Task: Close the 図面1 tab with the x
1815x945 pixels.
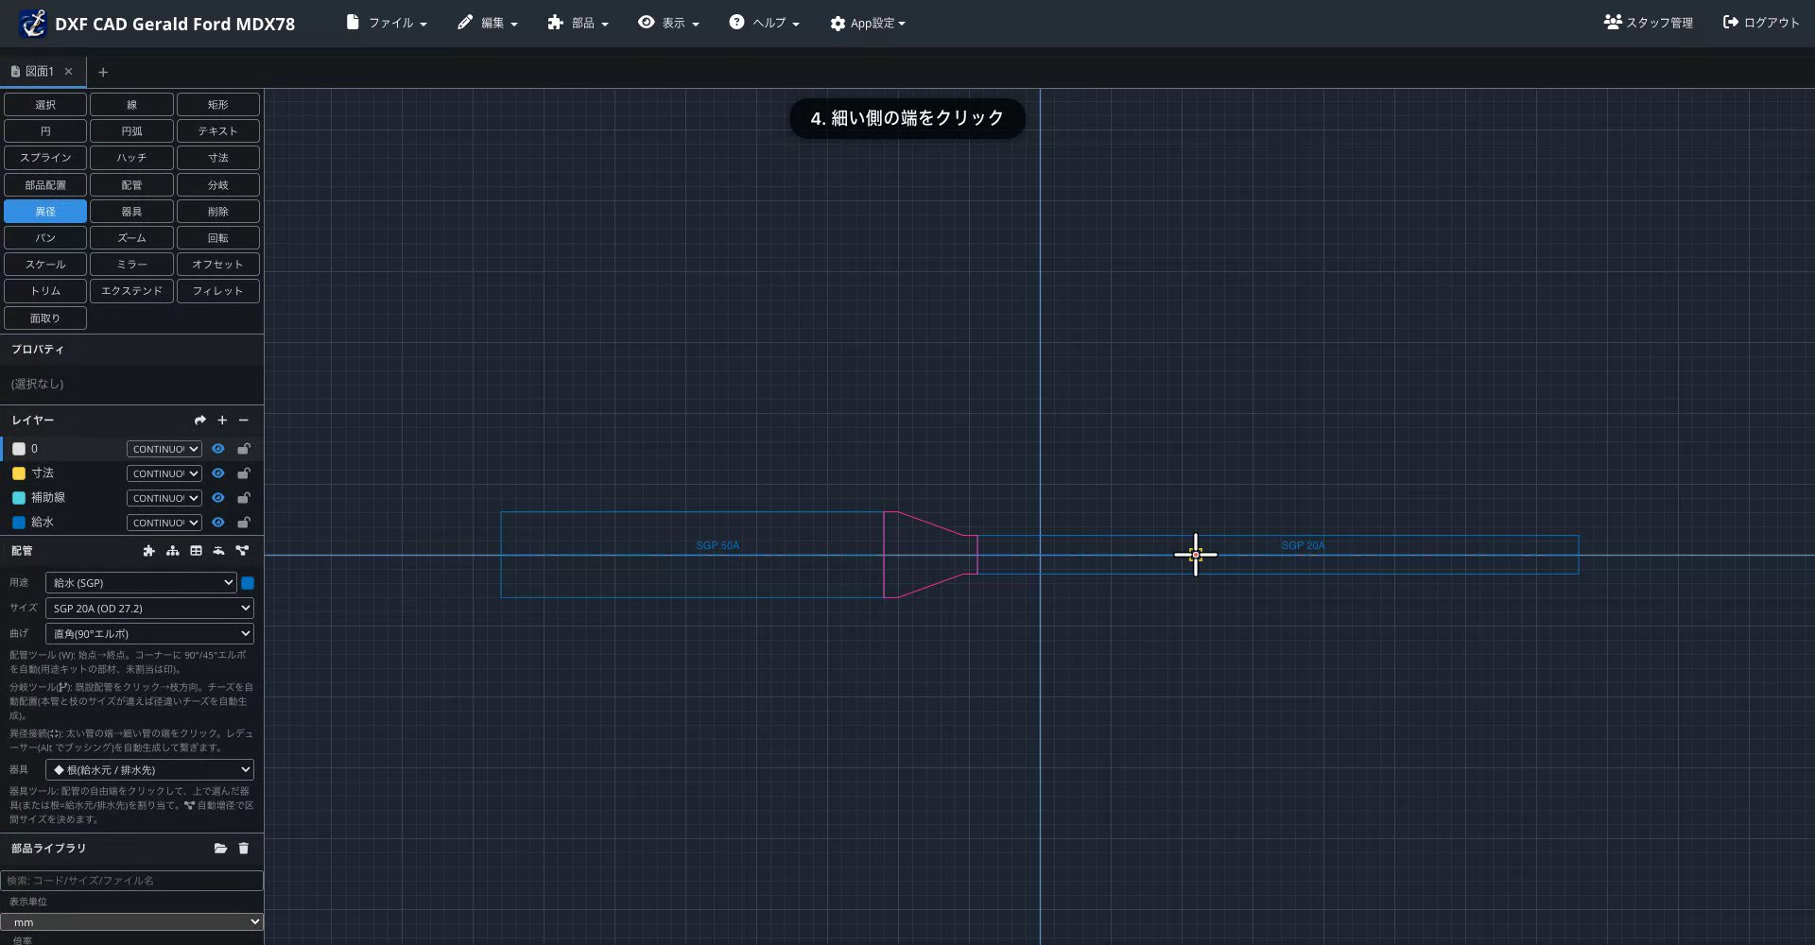Action: click(x=68, y=72)
